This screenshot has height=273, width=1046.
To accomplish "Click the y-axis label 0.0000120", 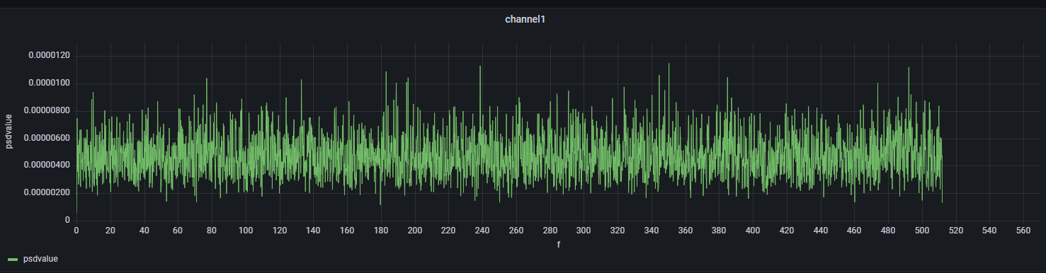I will [50, 56].
